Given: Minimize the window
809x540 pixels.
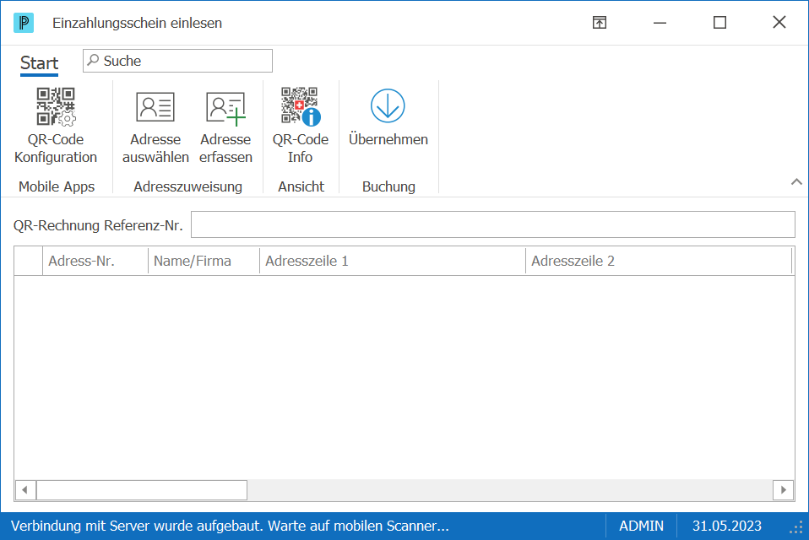Looking at the screenshot, I should coord(660,23).
